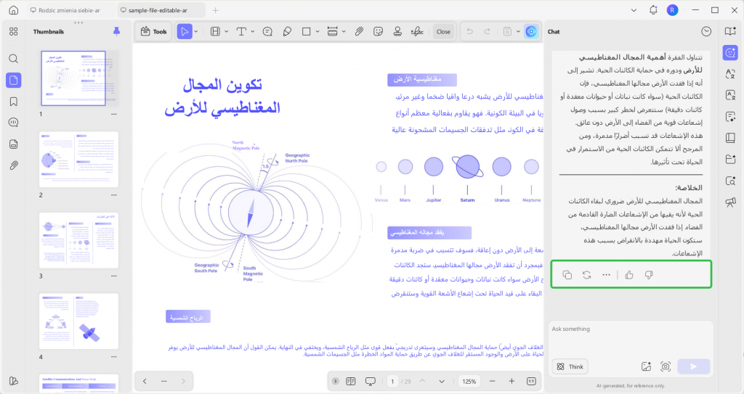This screenshot has height=394, width=744.
Task: Send the chat message
Action: [694, 366]
